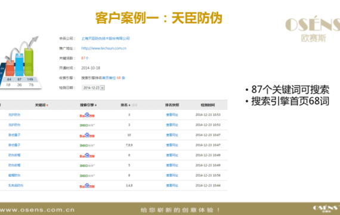Click the keyword link in the 10:44 row

[x=16, y=185]
